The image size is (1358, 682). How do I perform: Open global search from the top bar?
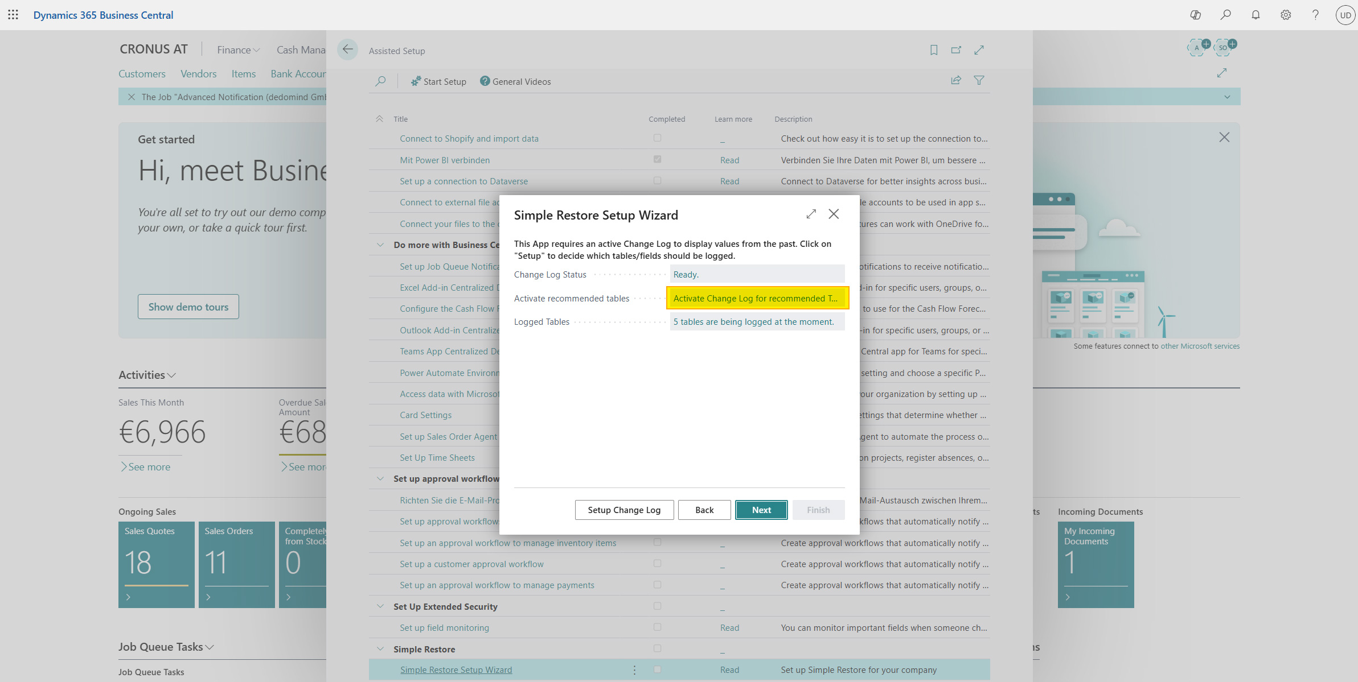[1225, 15]
